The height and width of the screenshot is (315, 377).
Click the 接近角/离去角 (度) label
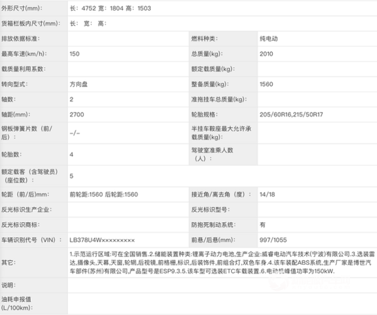point(221,195)
